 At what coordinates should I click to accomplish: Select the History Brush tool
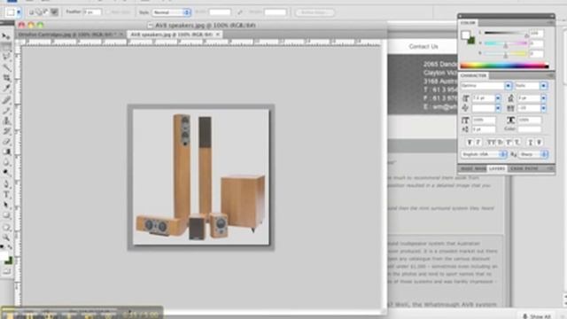[6, 131]
